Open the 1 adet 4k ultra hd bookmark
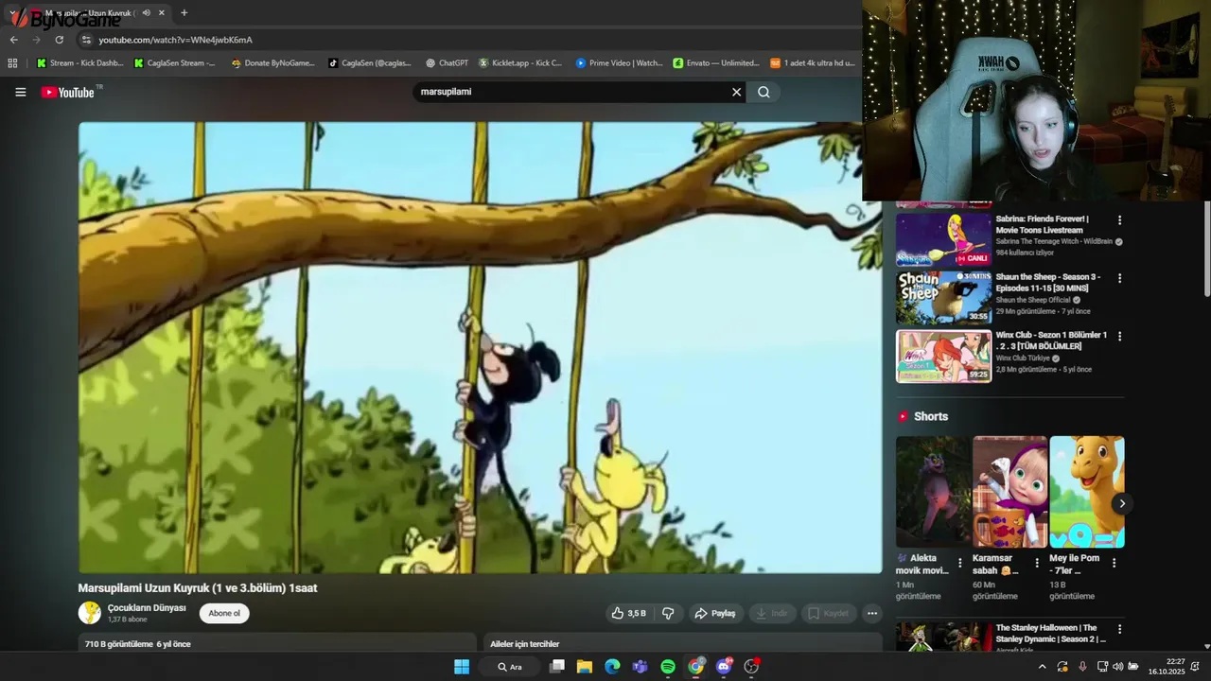The height and width of the screenshot is (681, 1211). [x=814, y=63]
